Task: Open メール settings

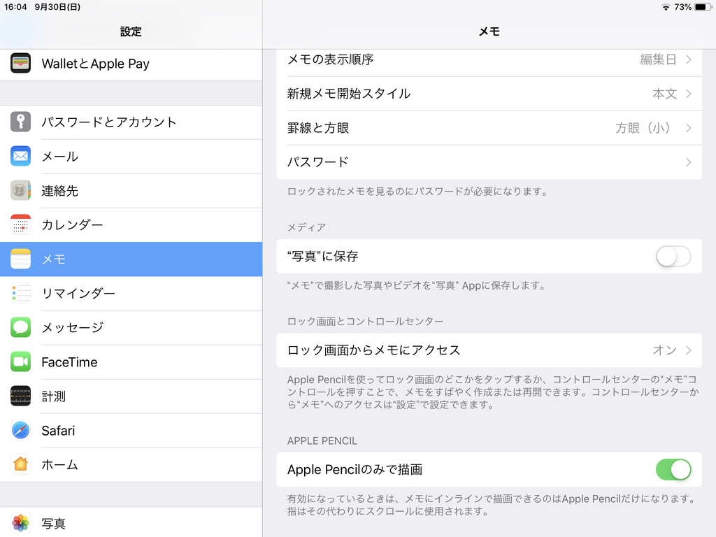Action: [x=131, y=156]
